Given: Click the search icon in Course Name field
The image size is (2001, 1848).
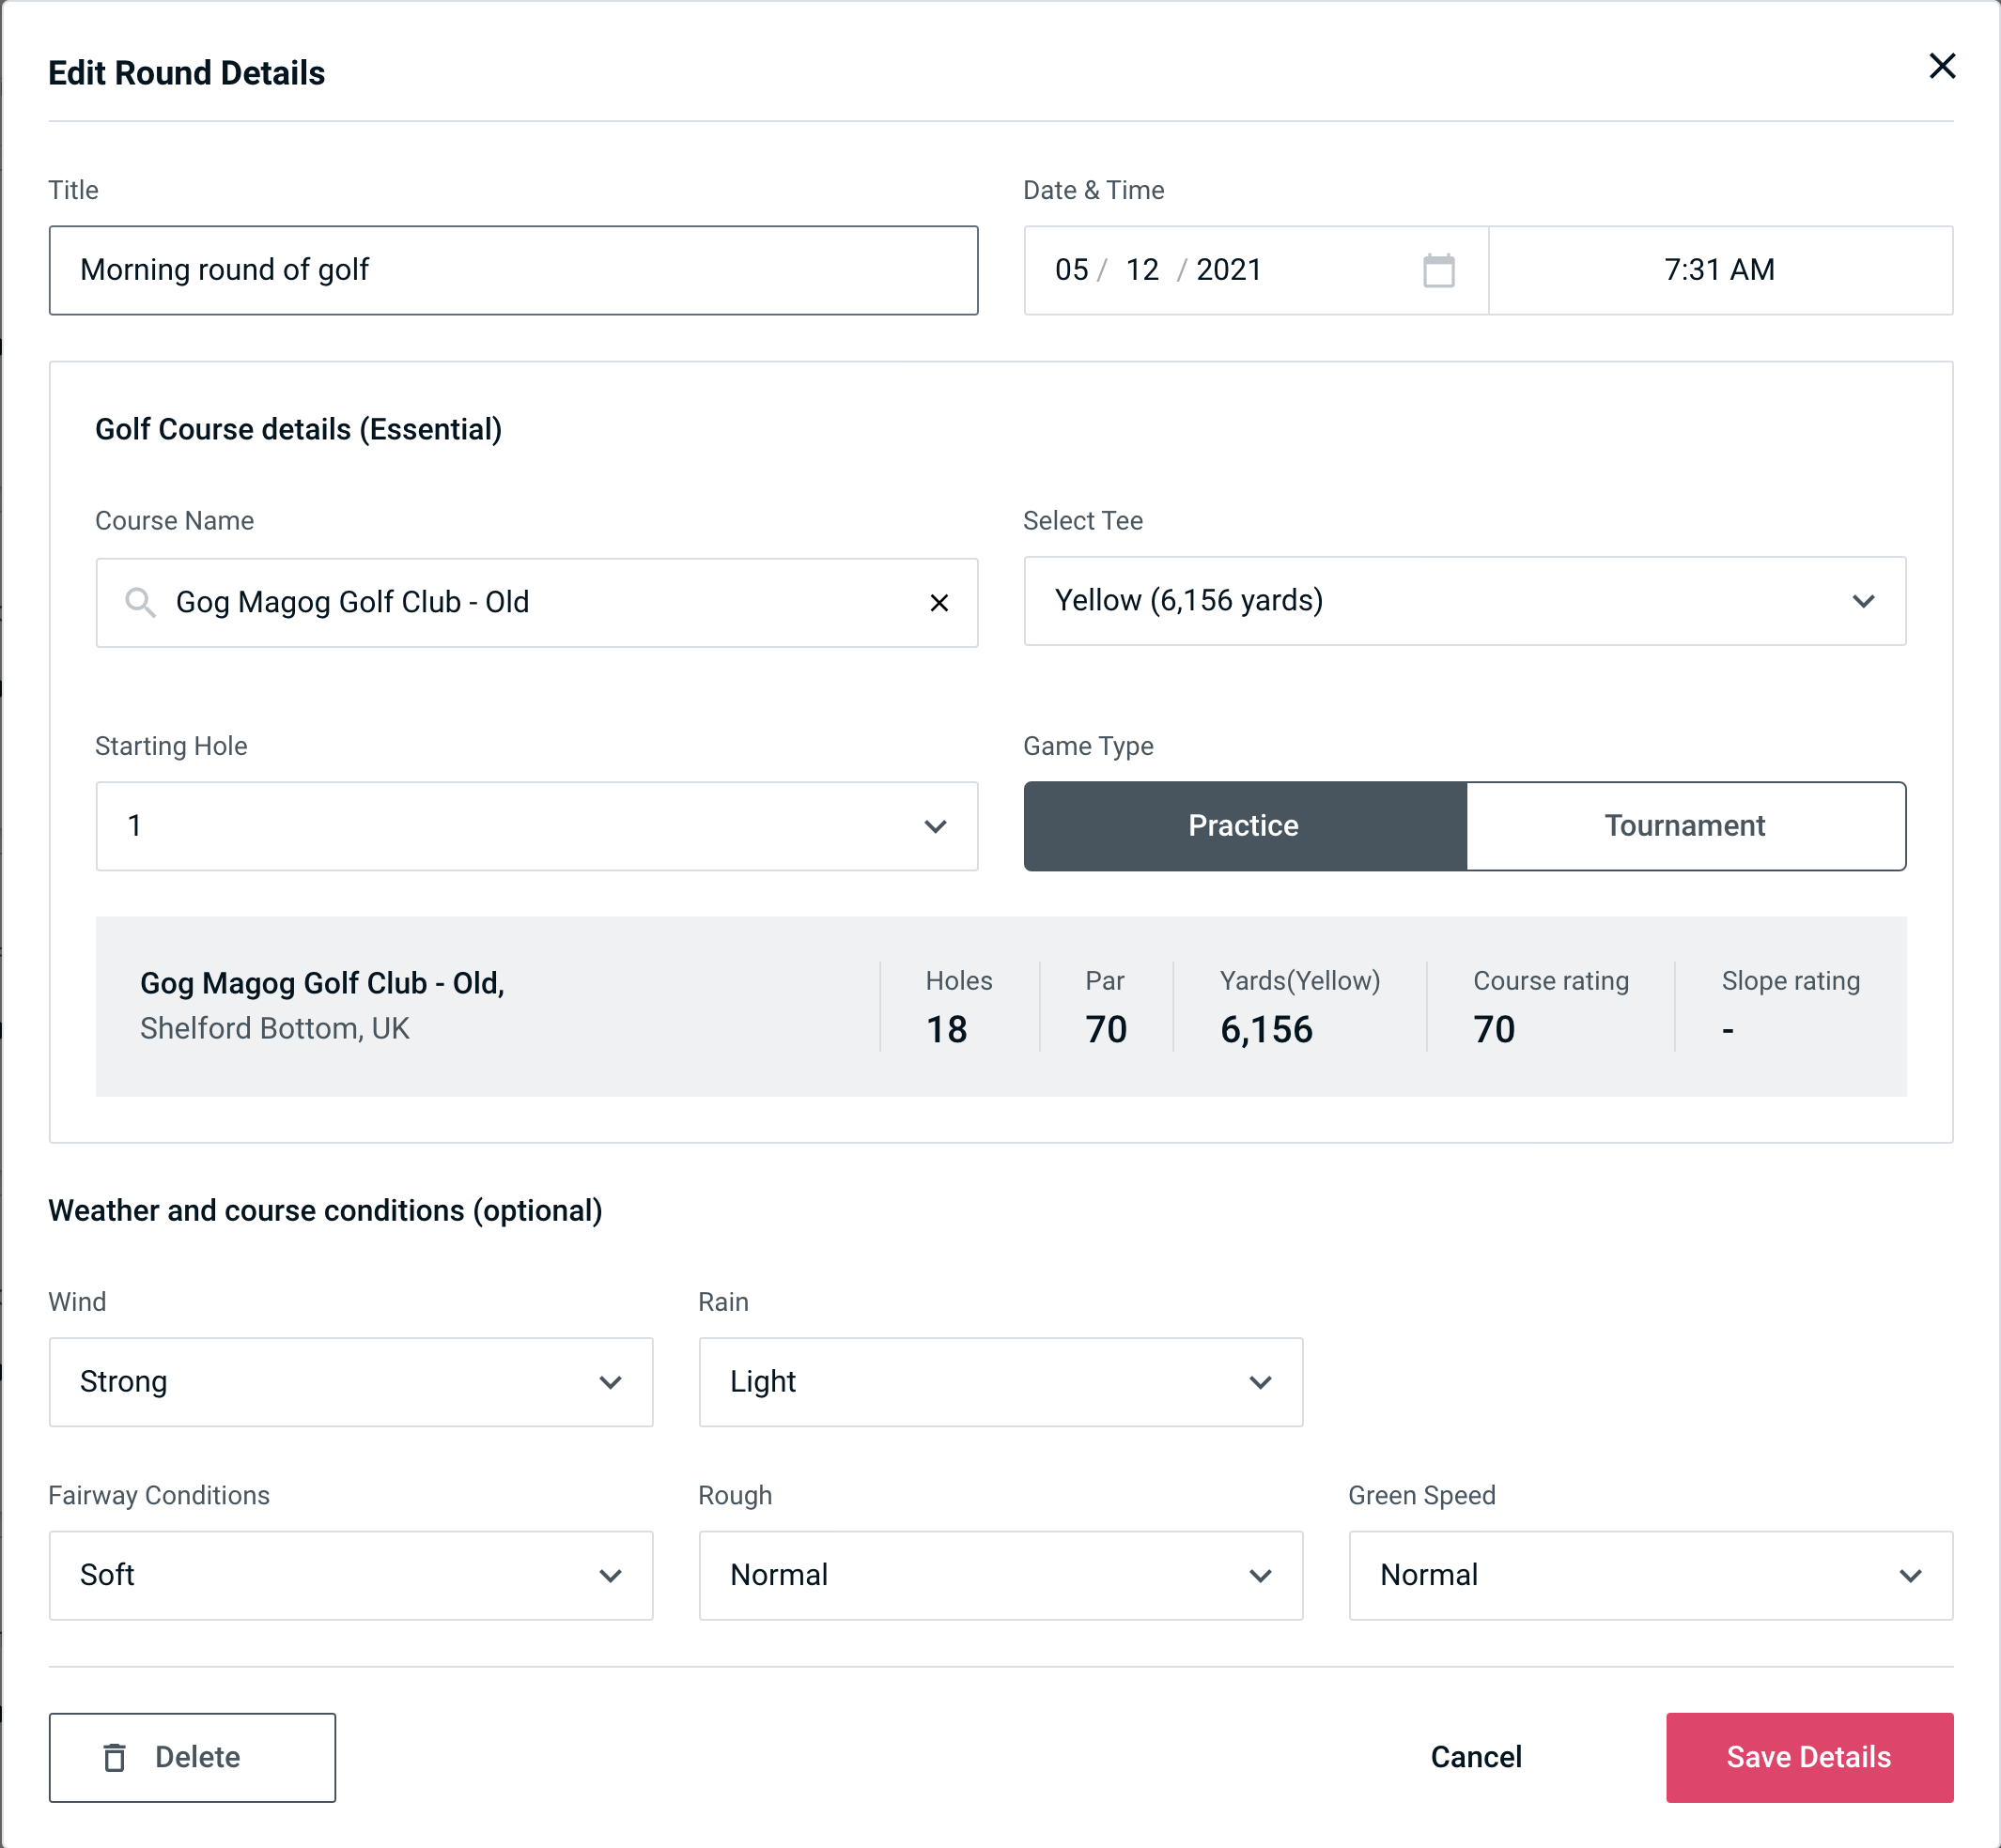Looking at the screenshot, I should [x=141, y=601].
